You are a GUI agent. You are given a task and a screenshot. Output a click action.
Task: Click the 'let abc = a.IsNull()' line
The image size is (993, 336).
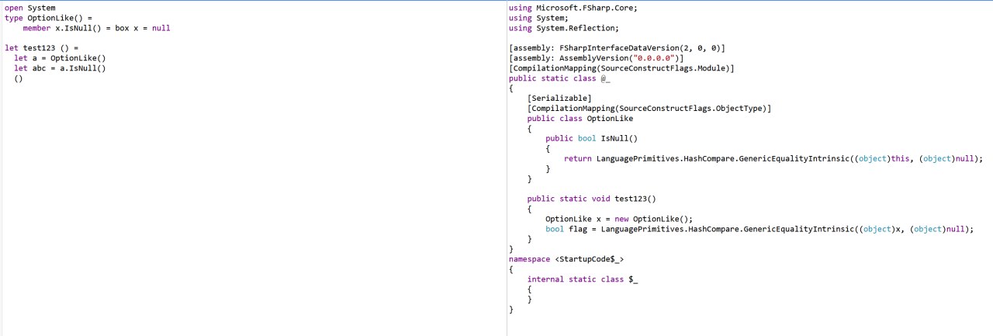click(60, 68)
